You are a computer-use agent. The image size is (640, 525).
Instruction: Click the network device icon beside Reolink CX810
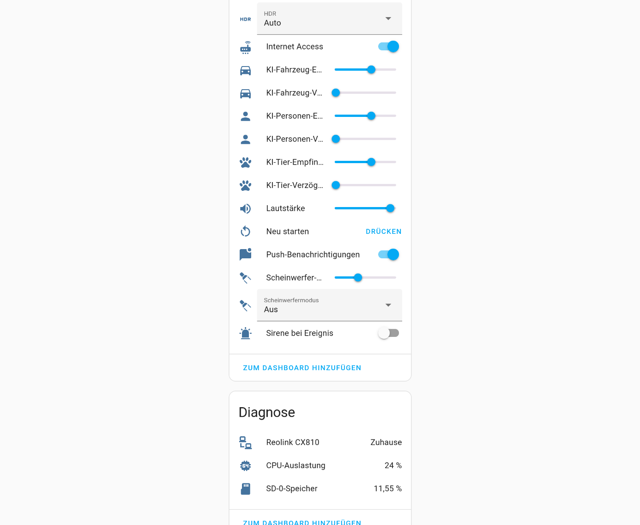(x=245, y=443)
